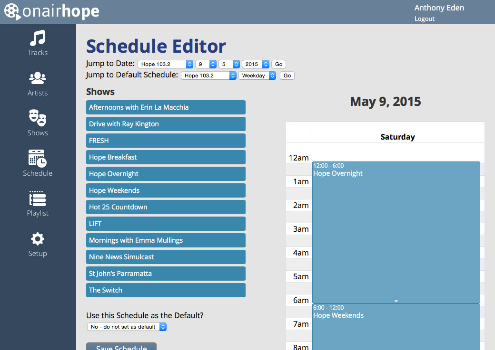Click the 12am time label

click(298, 158)
